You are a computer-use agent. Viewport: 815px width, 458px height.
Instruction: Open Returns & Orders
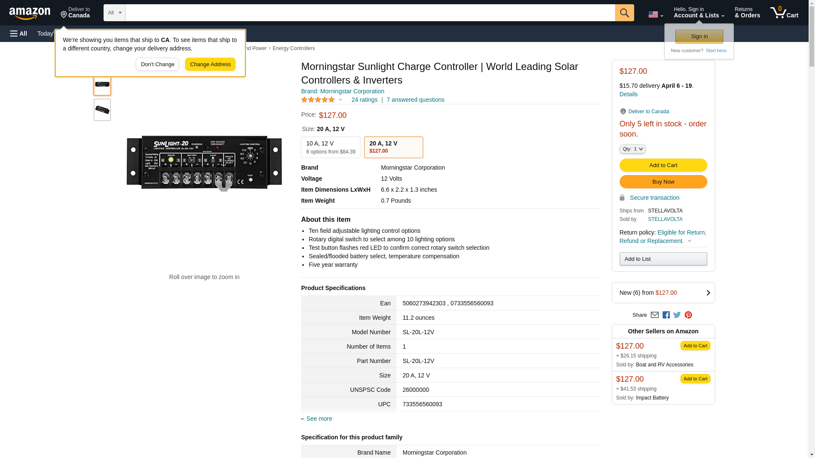pyautogui.click(x=747, y=13)
